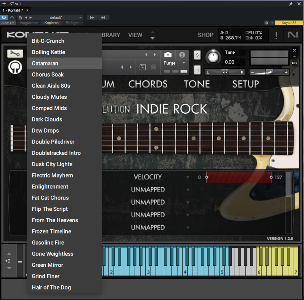Click the round instrument logo icon

point(15,67)
